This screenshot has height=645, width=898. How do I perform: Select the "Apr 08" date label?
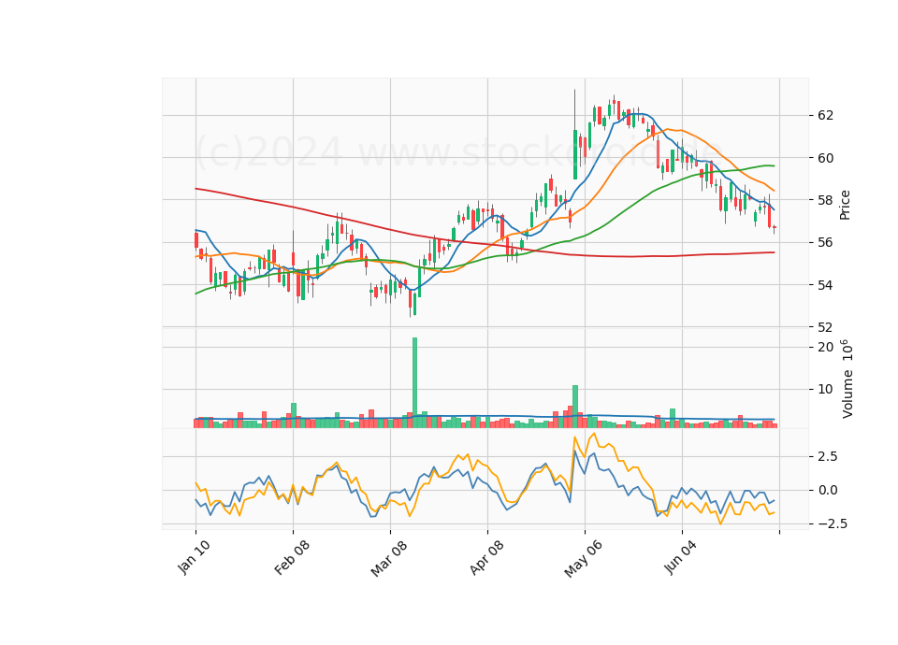[x=486, y=557]
